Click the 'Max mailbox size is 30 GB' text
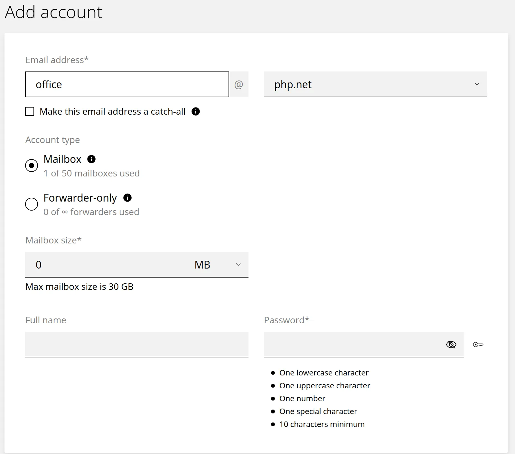515x454 pixels. [x=80, y=287]
